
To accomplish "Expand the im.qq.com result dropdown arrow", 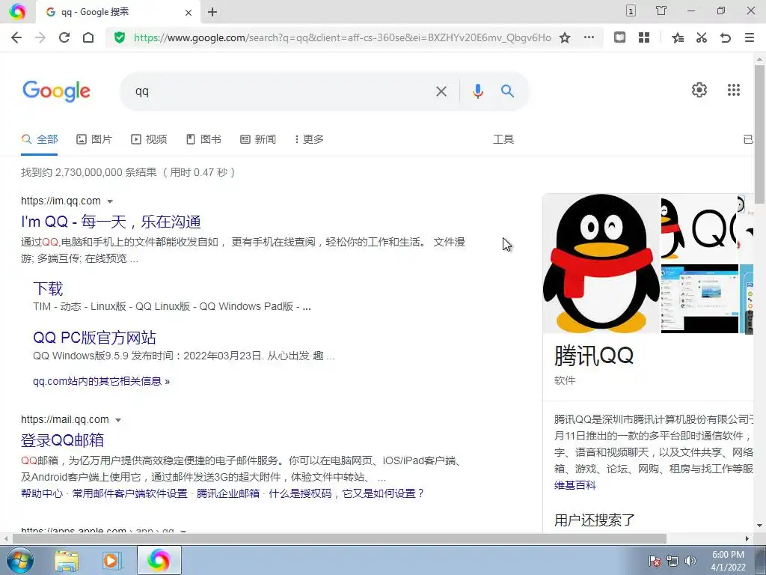I will click(x=110, y=201).
